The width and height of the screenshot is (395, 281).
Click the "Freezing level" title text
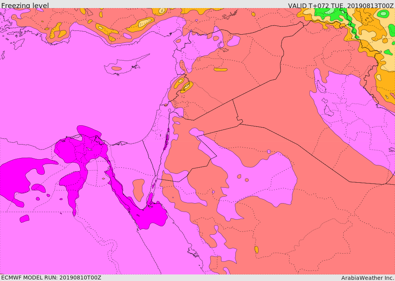tap(25, 5)
